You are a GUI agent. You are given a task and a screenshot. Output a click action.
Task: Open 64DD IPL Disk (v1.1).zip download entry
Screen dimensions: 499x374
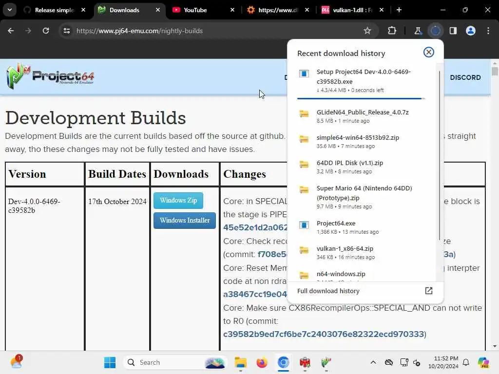362,167
